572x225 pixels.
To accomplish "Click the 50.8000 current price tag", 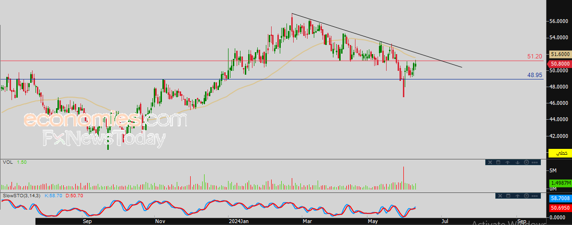I will (x=559, y=63).
